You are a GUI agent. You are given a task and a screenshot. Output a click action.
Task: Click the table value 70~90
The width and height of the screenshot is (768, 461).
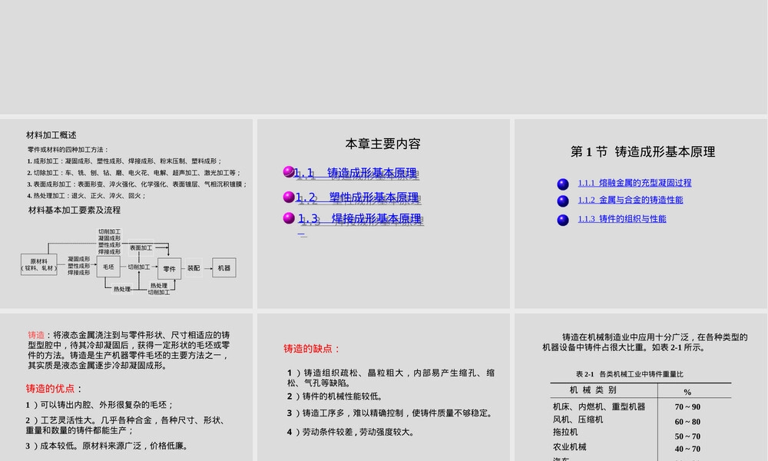click(x=687, y=407)
